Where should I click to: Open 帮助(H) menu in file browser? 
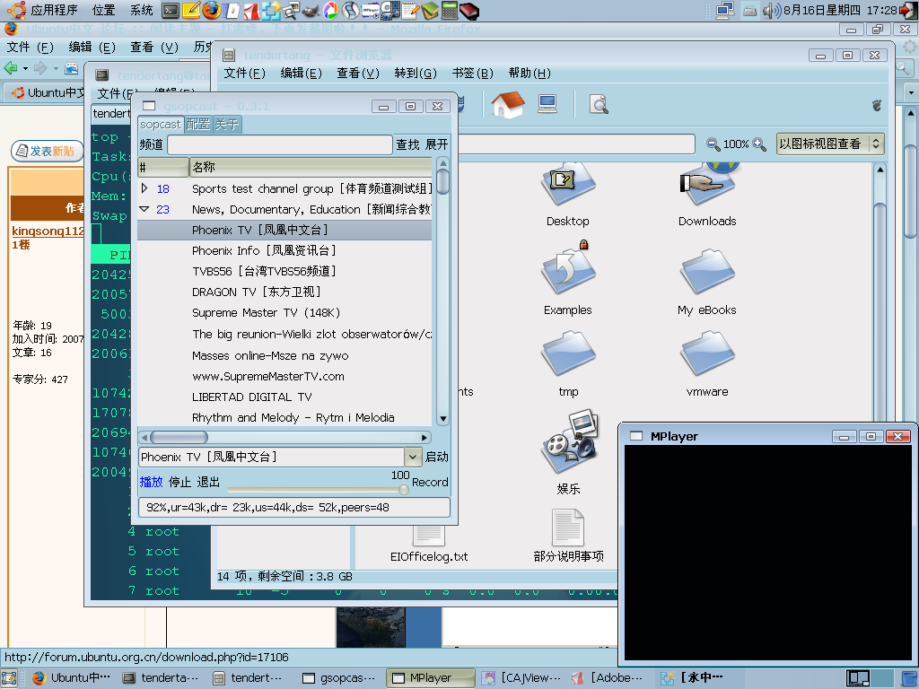(530, 74)
